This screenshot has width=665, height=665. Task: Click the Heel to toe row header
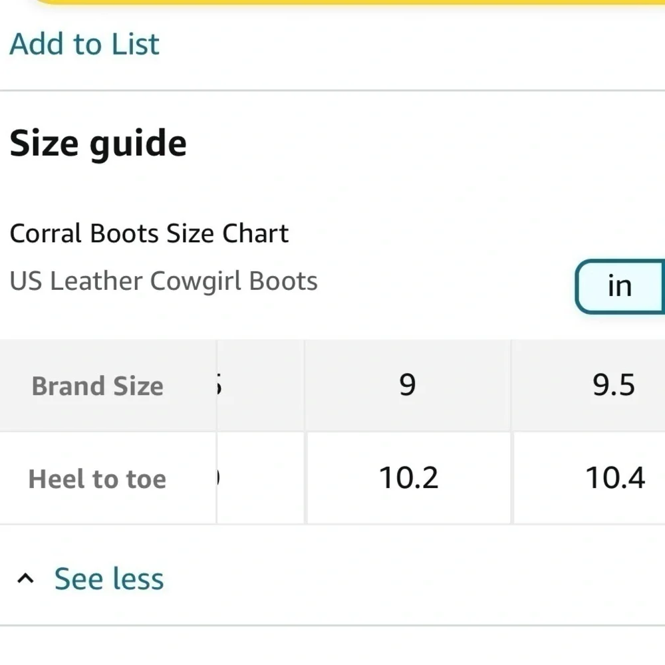tap(108, 478)
